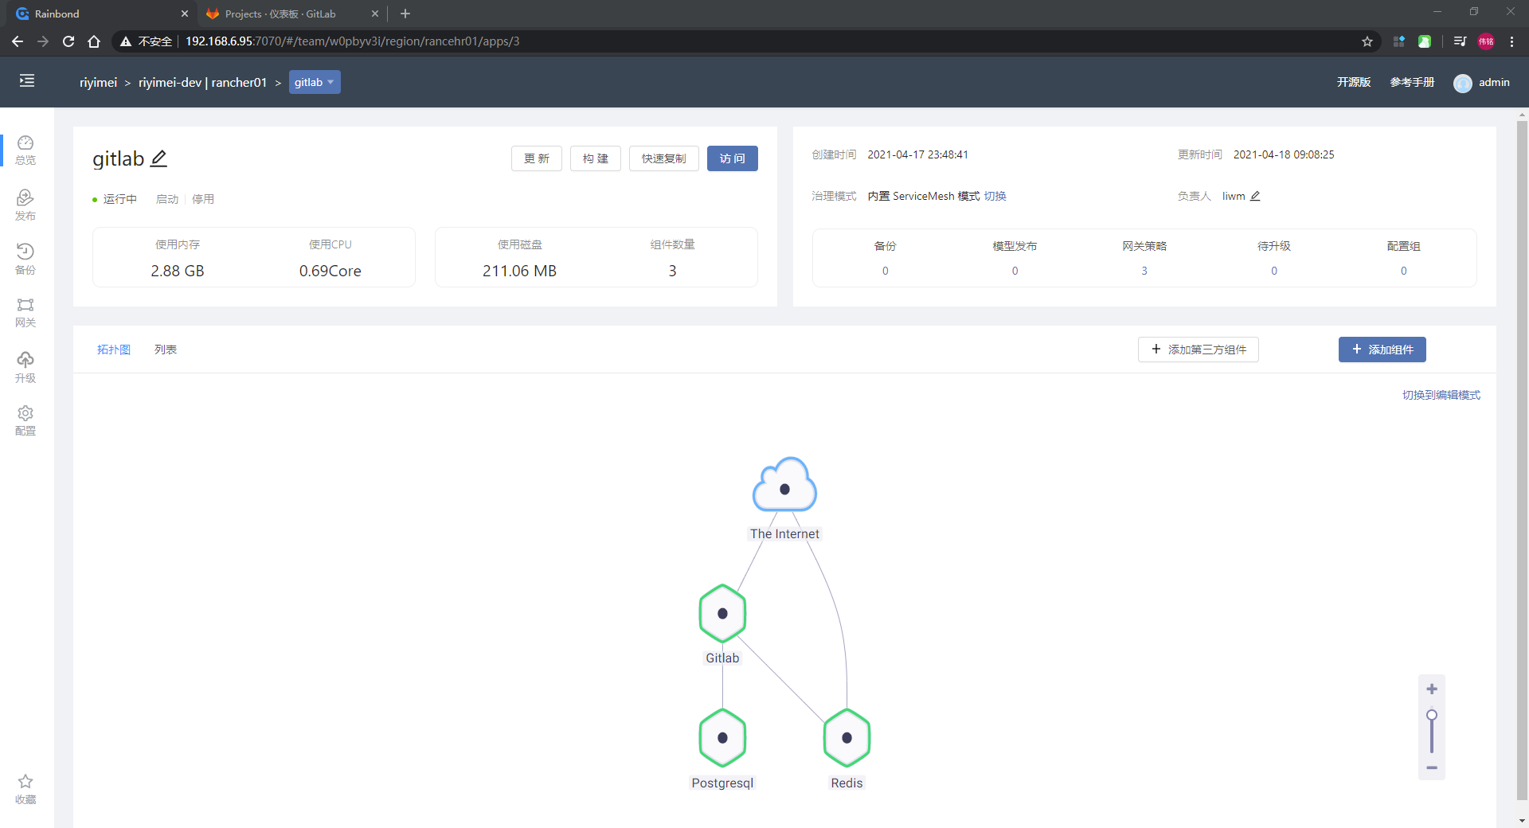Click the admin username in header
Viewport: 1529px width, 828px height.
(x=1494, y=82)
